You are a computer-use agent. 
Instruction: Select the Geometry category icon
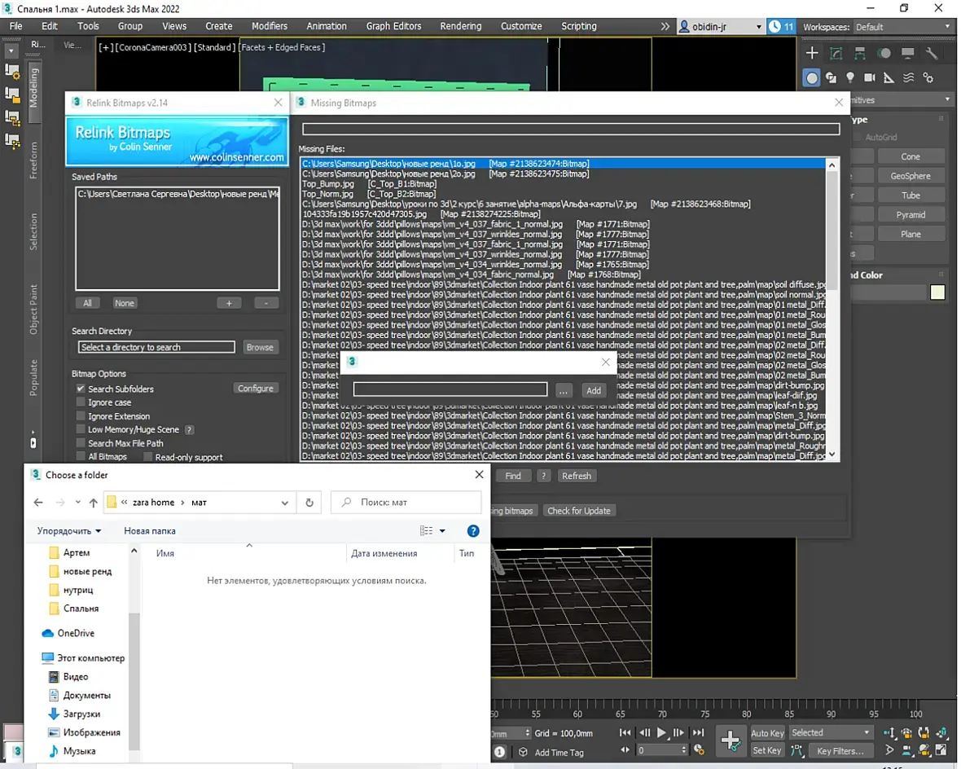coord(811,78)
